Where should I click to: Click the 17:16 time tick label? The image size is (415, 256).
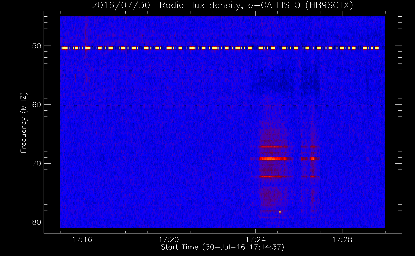pos(82,240)
